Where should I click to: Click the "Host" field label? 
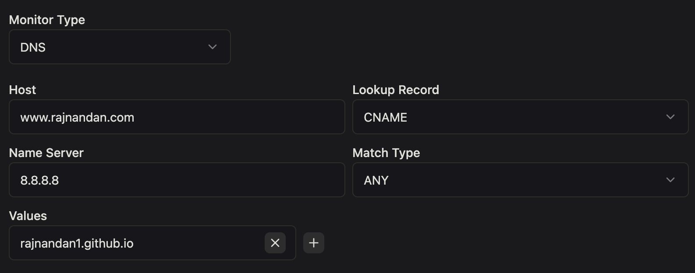tap(22, 90)
